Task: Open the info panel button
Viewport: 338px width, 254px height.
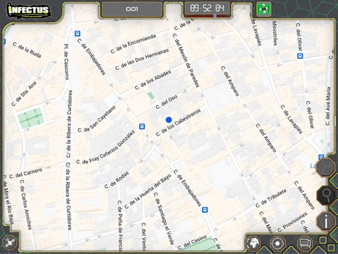Action: [x=326, y=221]
